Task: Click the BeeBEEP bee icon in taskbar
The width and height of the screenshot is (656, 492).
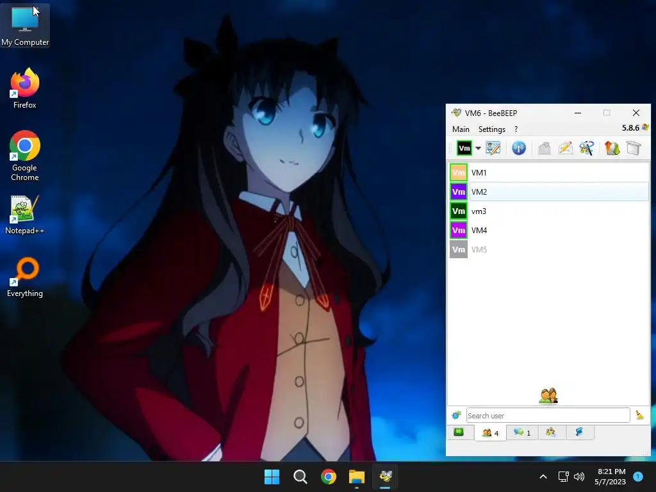Action: [x=385, y=477]
